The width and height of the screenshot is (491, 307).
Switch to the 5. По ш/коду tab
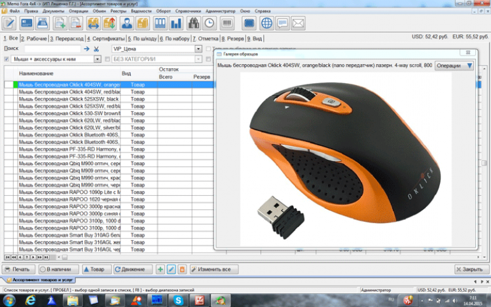[x=142, y=39]
